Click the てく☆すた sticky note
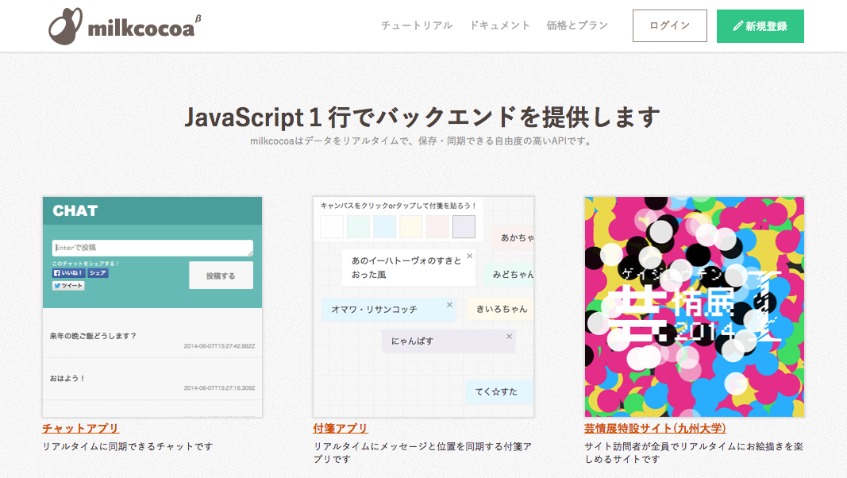The width and height of the screenshot is (847, 478). point(499,391)
